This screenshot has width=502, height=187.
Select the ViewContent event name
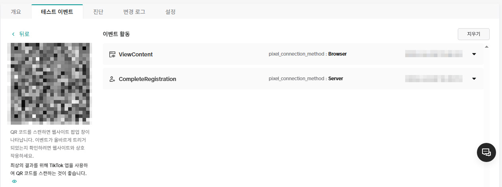135,54
